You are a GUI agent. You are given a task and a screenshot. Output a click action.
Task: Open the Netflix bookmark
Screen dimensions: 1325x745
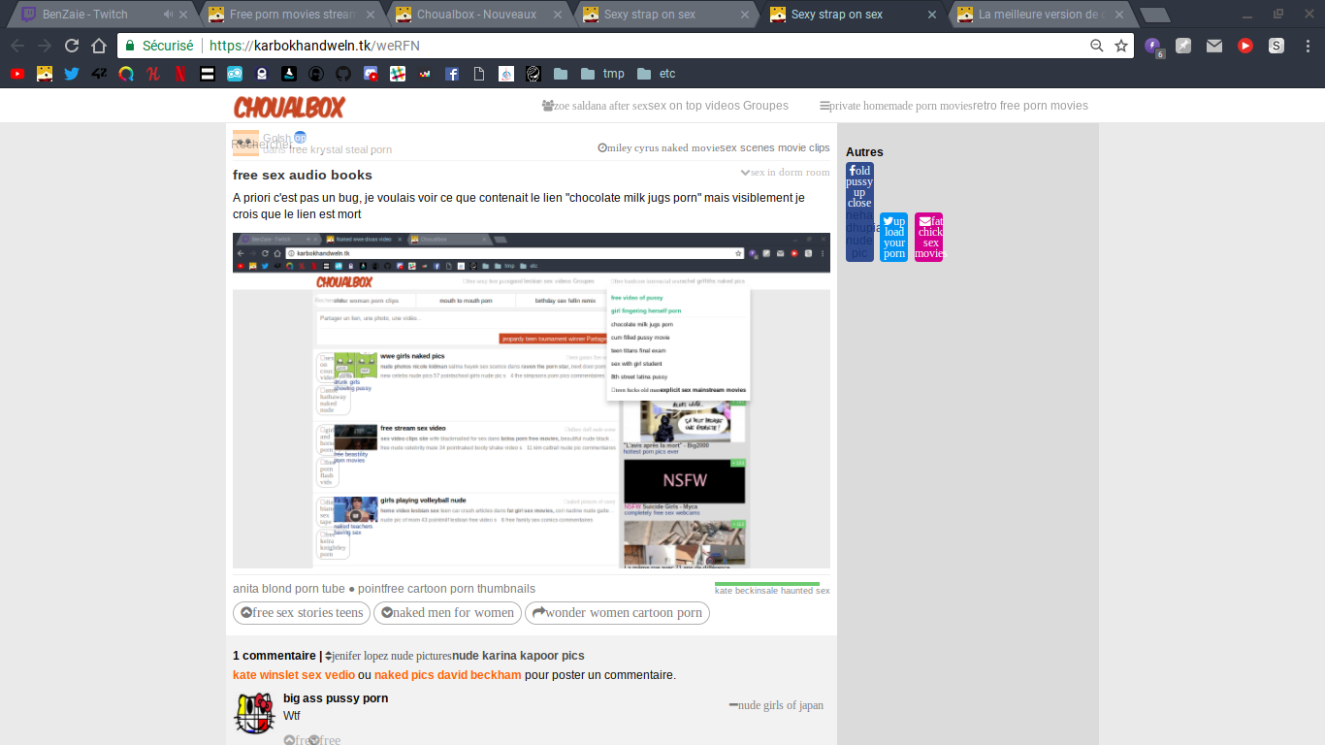pos(180,74)
